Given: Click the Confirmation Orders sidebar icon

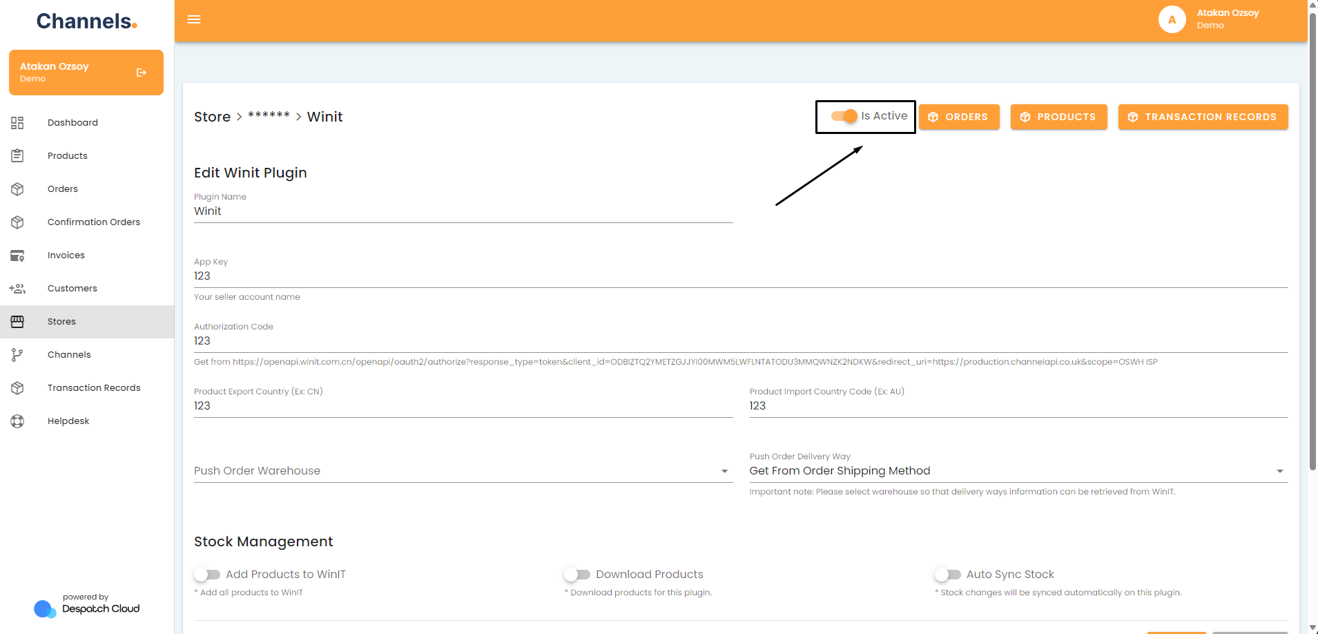Looking at the screenshot, I should 17,222.
